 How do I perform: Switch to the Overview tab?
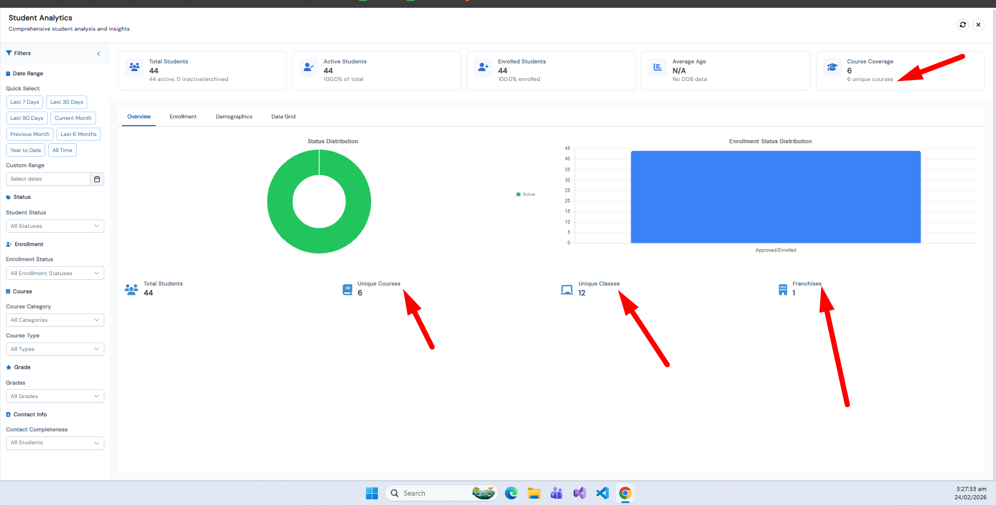tap(139, 117)
